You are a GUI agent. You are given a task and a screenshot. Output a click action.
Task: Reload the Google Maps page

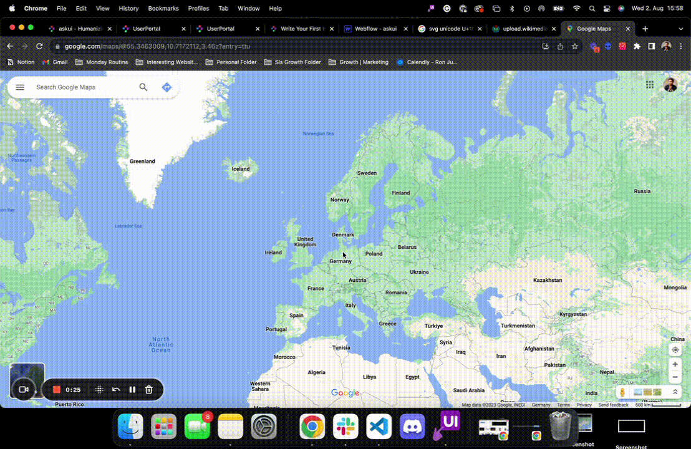[39, 46]
